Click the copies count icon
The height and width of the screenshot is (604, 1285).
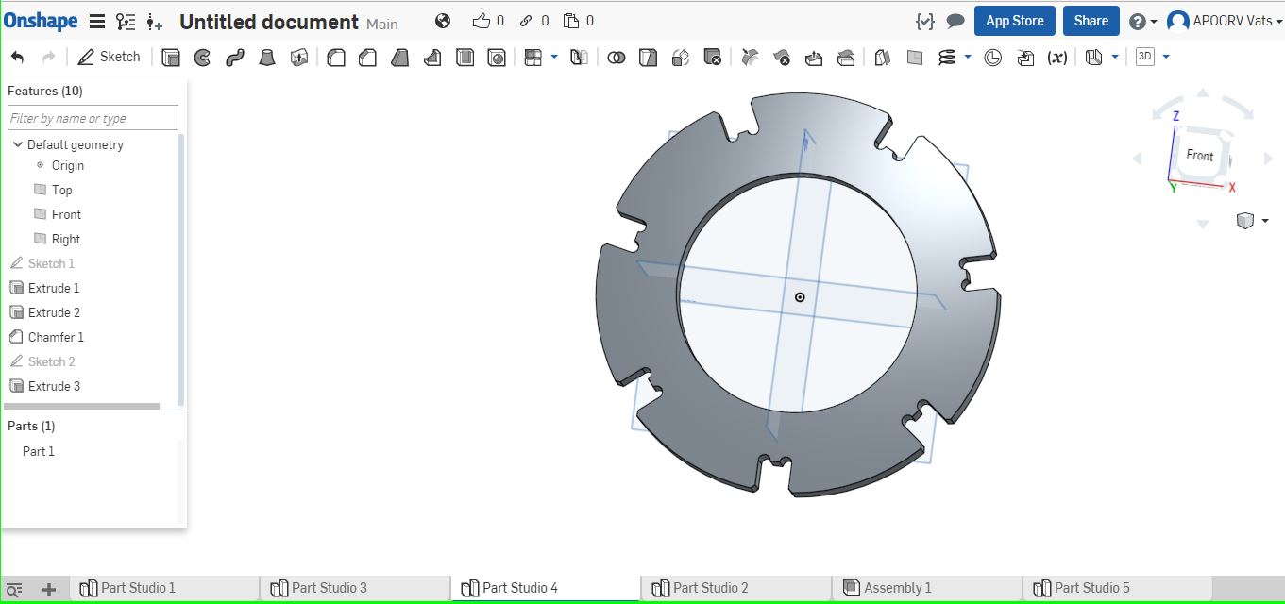(x=571, y=21)
